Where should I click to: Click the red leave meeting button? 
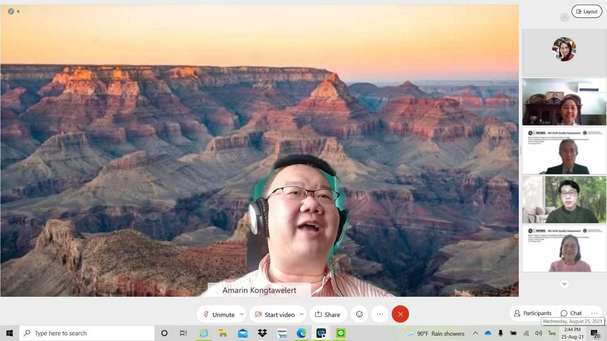click(x=400, y=314)
